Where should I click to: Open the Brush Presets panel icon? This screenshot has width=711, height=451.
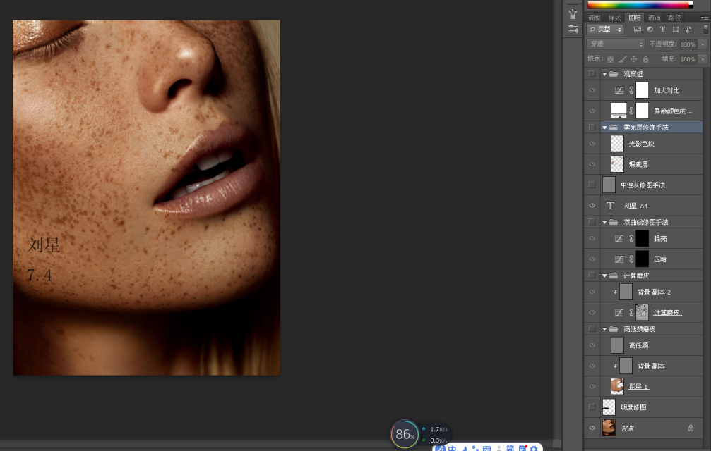(x=573, y=14)
